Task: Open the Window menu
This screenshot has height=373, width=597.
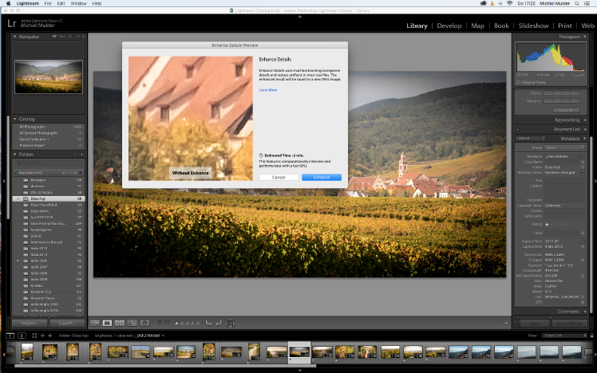Action: (79, 3)
